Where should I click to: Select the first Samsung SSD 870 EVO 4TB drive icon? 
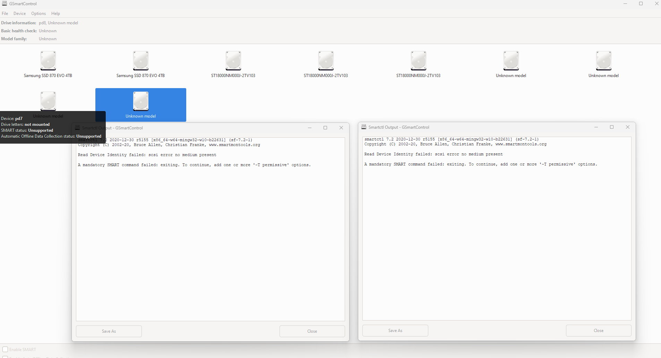[48, 61]
